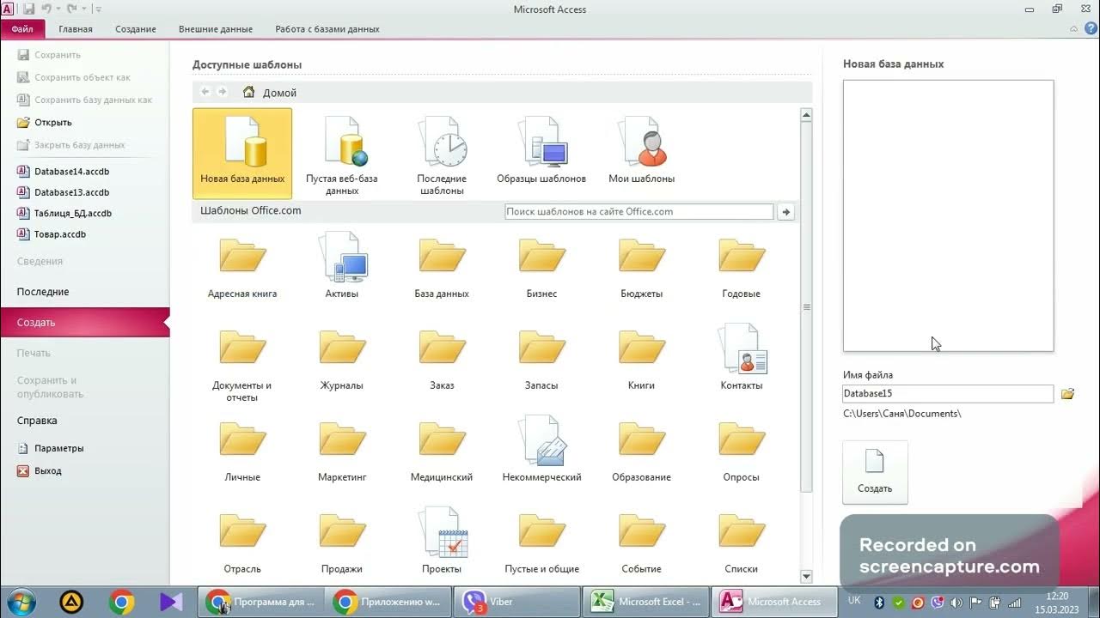Open the Файл tab

pos(23,29)
